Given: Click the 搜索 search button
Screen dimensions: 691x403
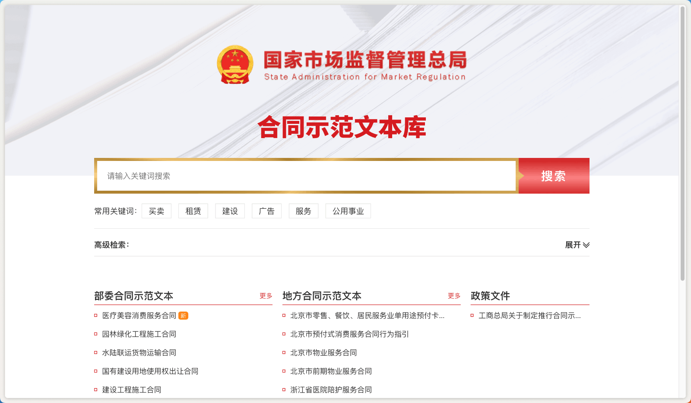Looking at the screenshot, I should click(553, 176).
